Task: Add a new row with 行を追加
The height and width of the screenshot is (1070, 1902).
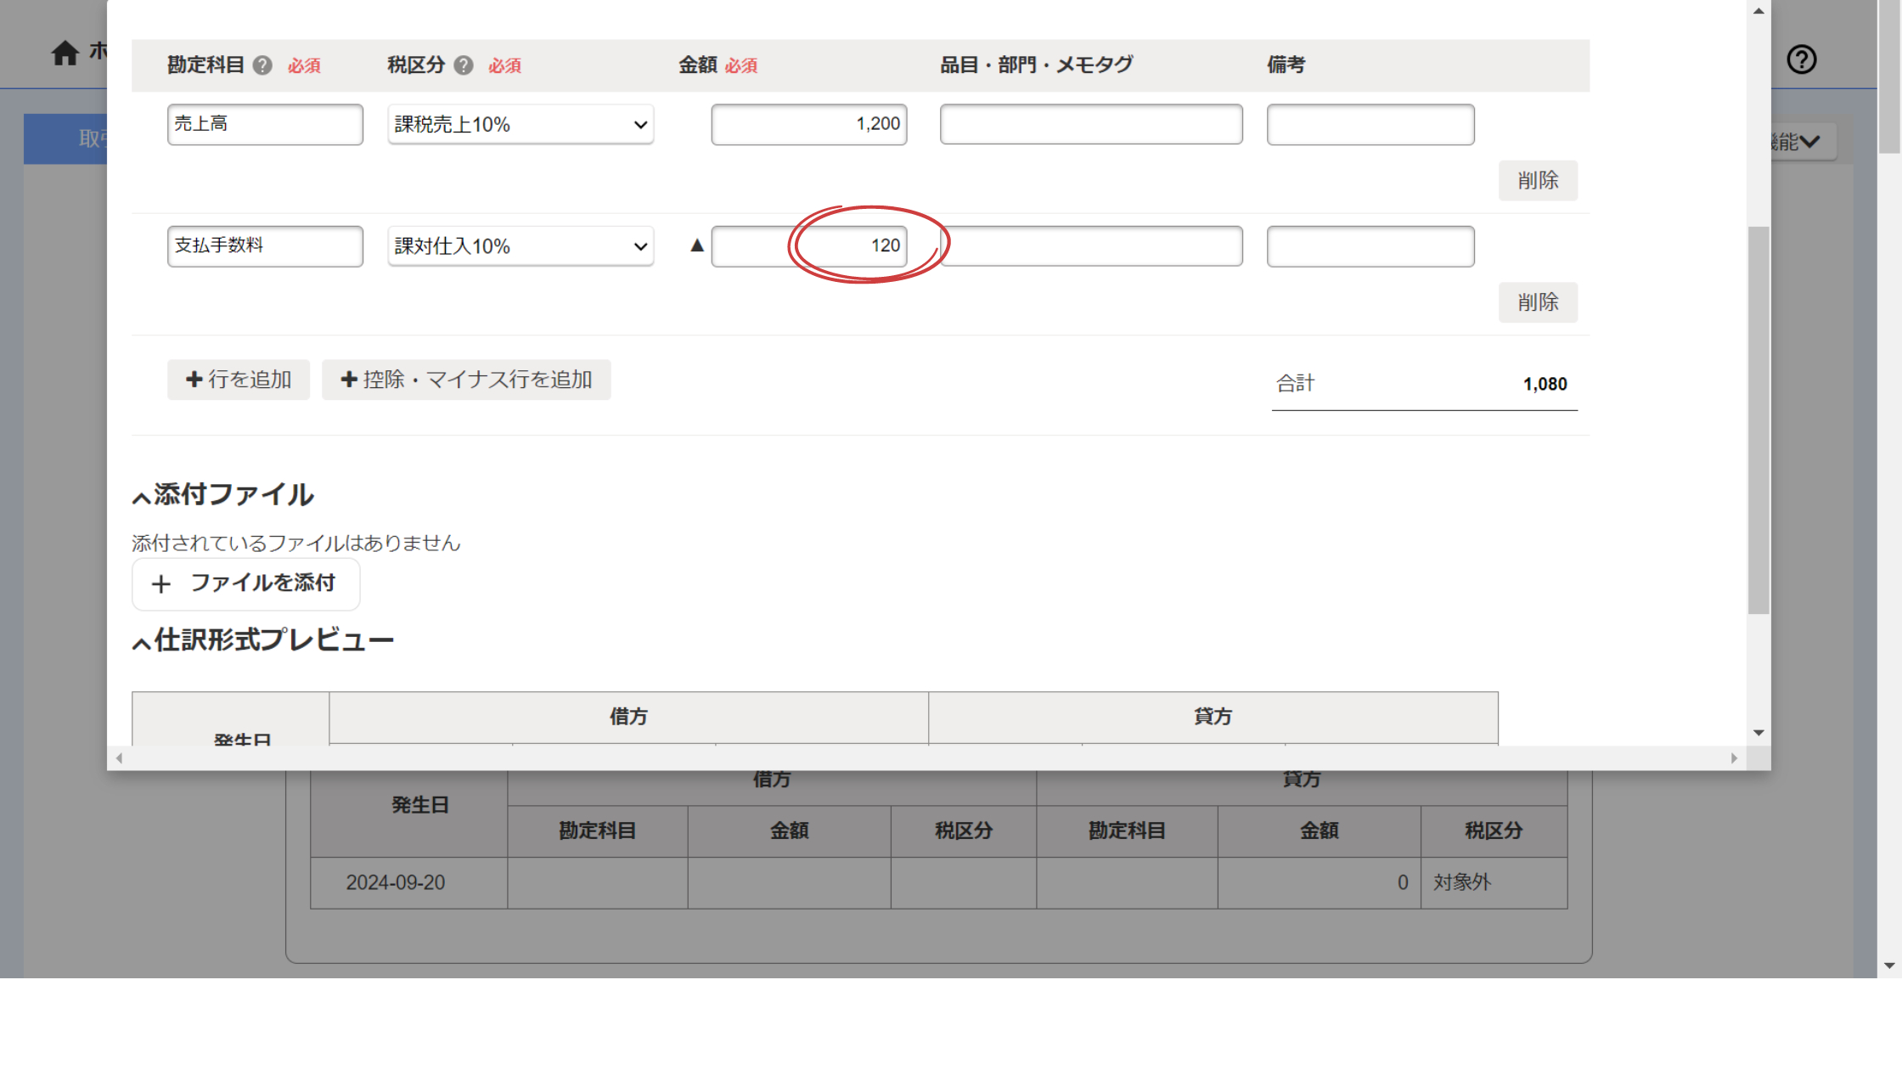Action: tap(239, 380)
